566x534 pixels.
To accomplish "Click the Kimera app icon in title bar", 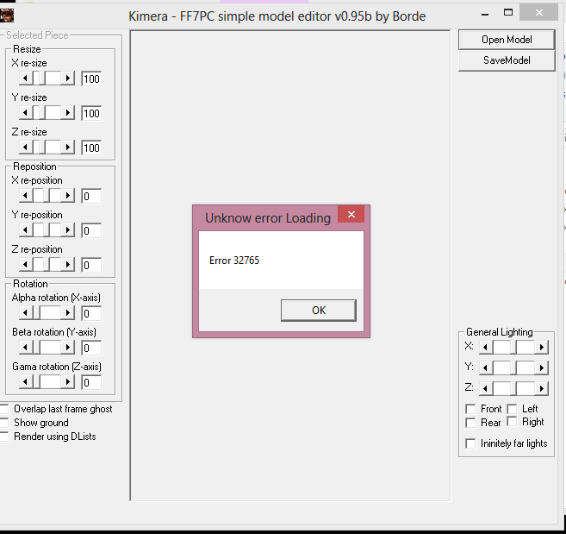I will pyautogui.click(x=7, y=16).
